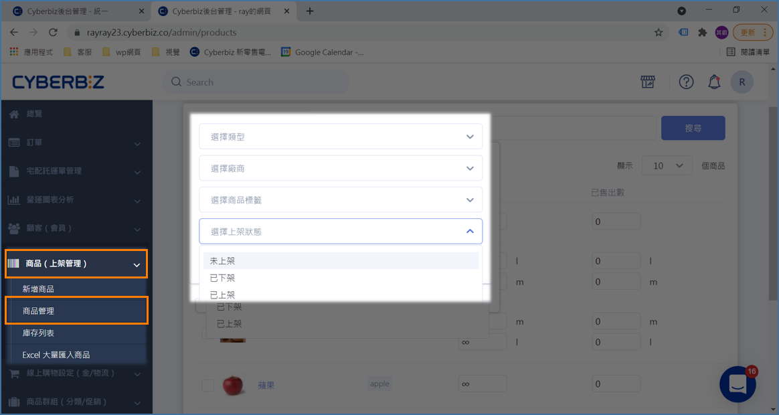
Task: Open the help question mark icon
Action: tap(686, 82)
